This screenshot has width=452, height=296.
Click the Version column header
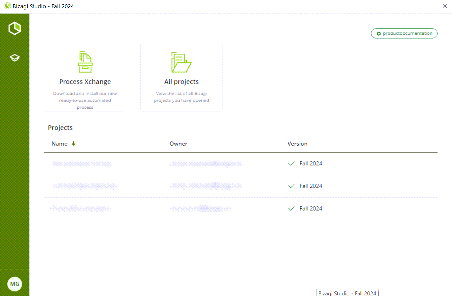(x=297, y=144)
